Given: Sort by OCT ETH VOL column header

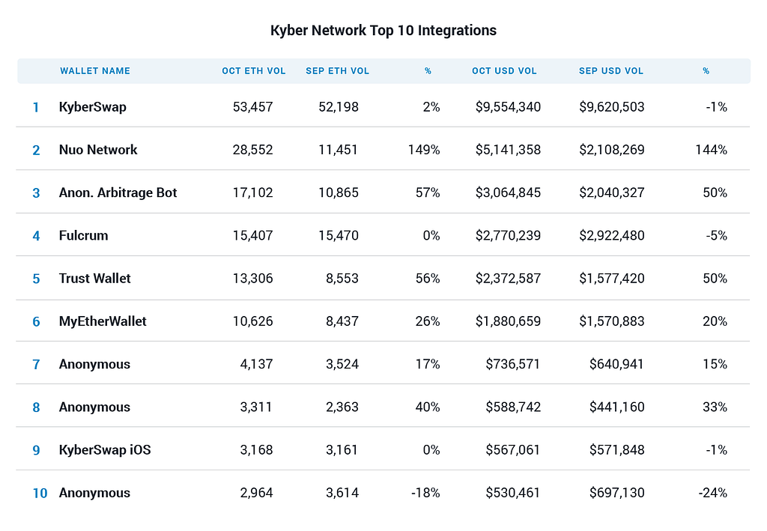Looking at the screenshot, I should [x=253, y=71].
